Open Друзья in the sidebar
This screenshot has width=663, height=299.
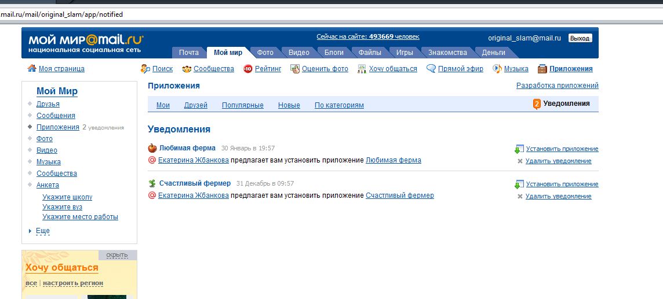[48, 104]
